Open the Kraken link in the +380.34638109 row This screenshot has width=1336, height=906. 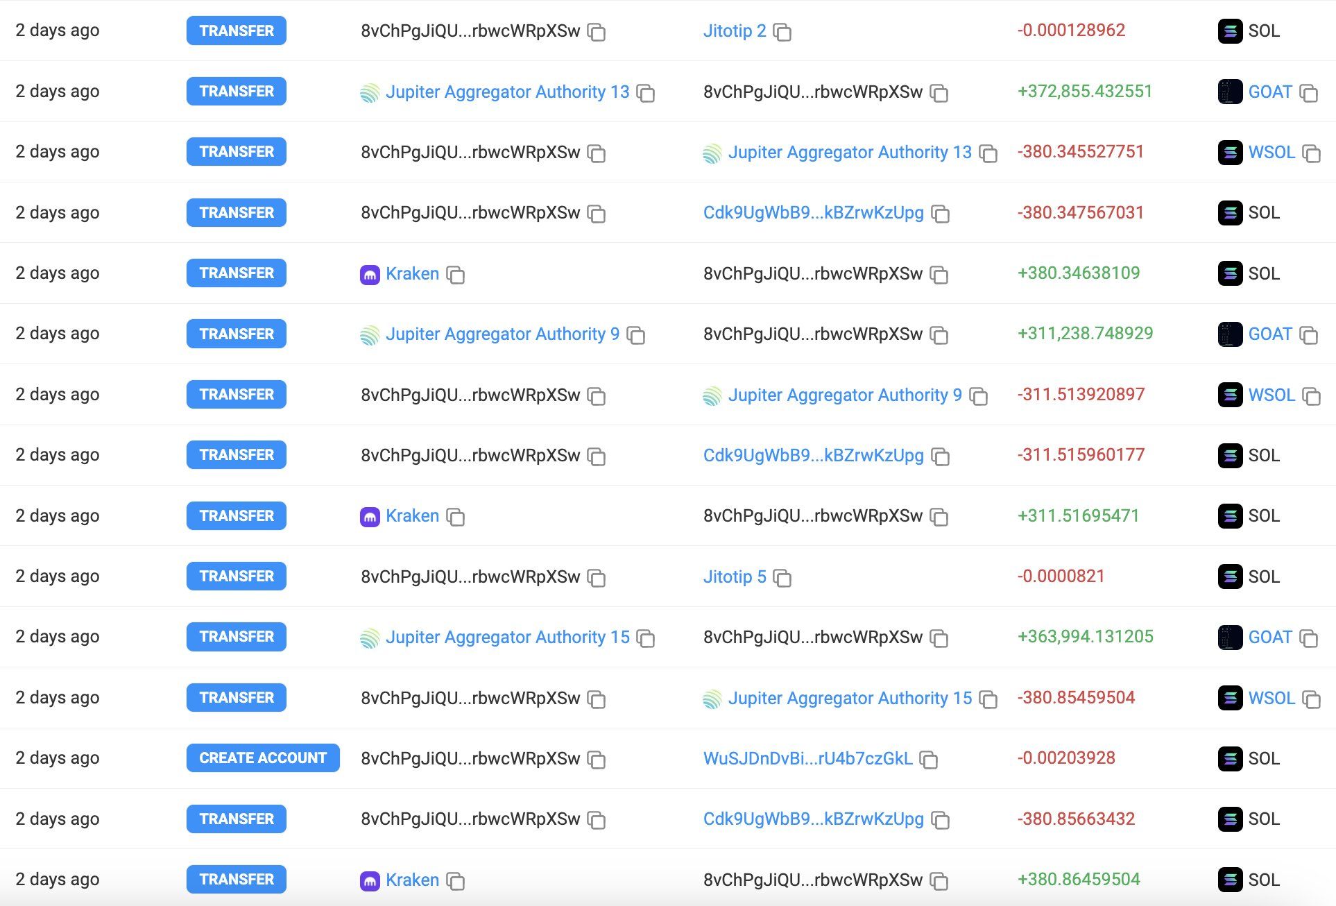(412, 273)
